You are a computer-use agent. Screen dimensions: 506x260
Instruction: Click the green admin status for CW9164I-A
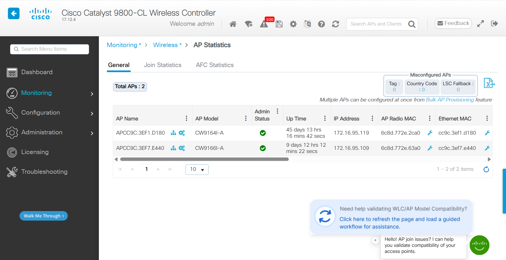coord(263,133)
